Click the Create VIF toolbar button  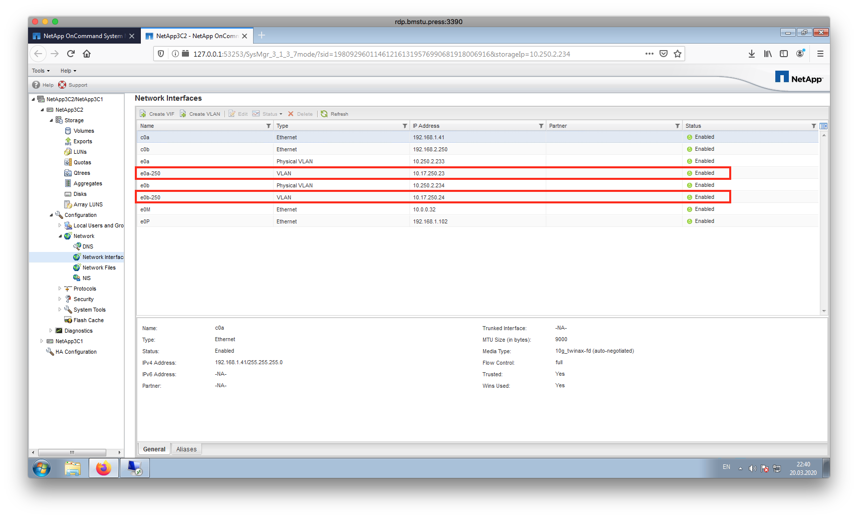pyautogui.click(x=157, y=114)
